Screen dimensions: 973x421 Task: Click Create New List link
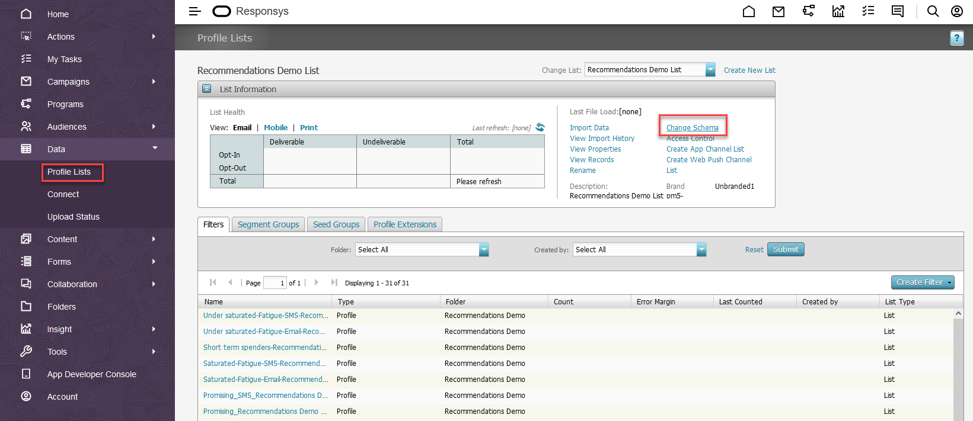pyautogui.click(x=749, y=70)
